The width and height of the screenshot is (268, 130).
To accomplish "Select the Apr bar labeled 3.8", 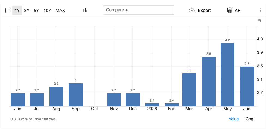I will [209, 81].
